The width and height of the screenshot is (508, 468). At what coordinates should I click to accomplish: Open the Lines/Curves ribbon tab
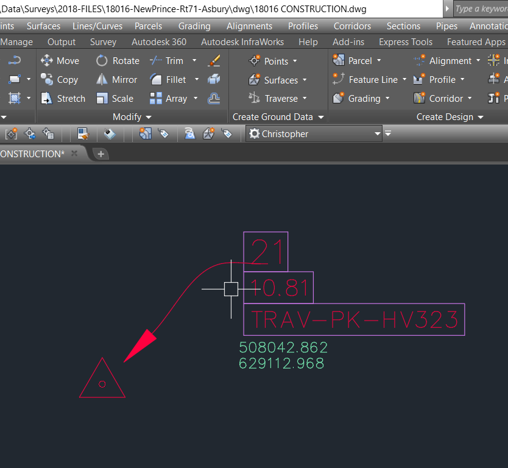click(x=97, y=26)
